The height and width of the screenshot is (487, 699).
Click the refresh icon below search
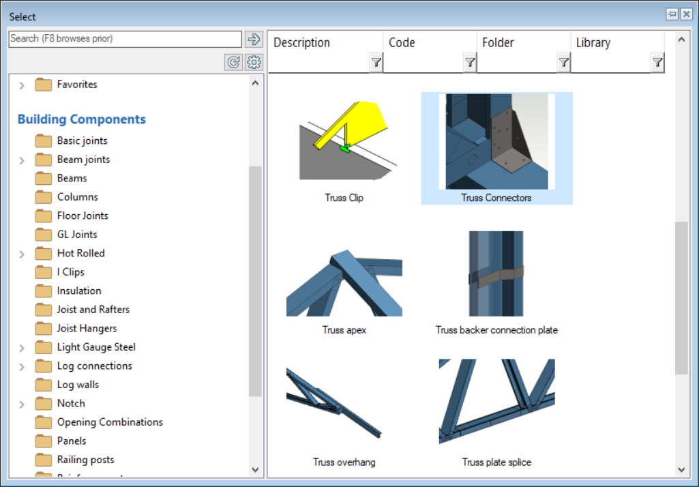pos(233,63)
